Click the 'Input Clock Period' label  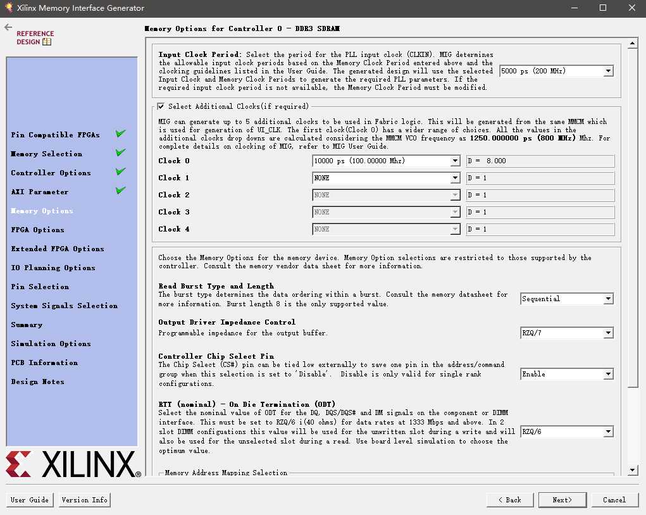click(199, 54)
